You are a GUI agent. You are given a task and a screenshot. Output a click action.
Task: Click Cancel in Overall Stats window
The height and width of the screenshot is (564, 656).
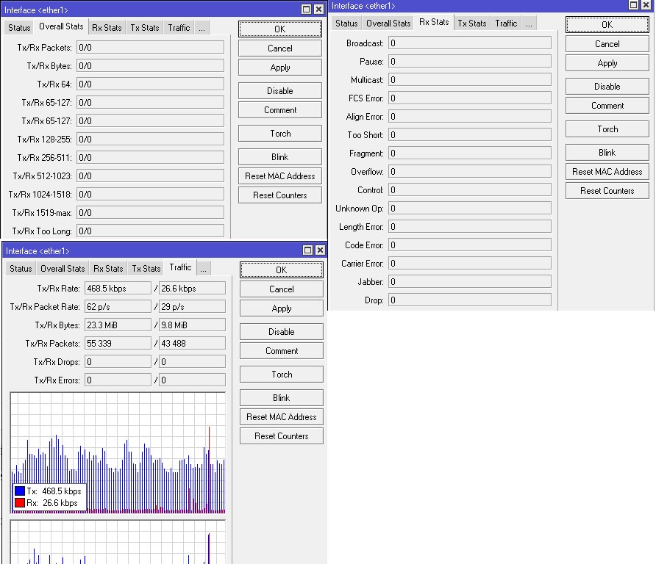tap(280, 48)
